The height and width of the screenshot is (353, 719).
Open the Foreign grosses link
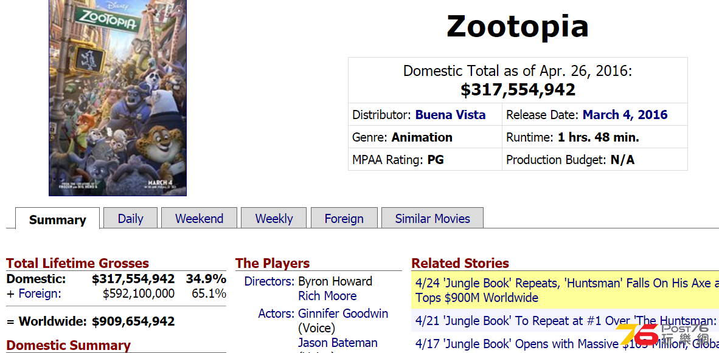pos(40,293)
